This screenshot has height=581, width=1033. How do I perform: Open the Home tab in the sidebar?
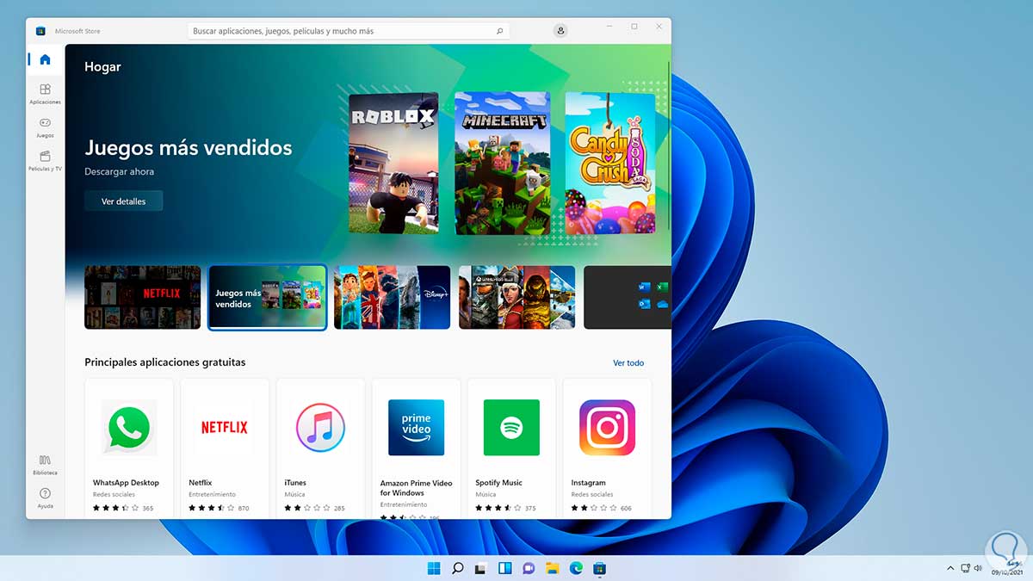pos(45,59)
